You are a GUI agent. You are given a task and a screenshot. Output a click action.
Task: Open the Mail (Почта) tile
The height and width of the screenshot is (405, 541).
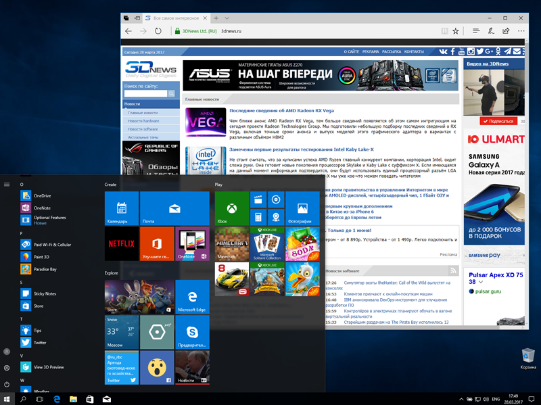(174, 208)
